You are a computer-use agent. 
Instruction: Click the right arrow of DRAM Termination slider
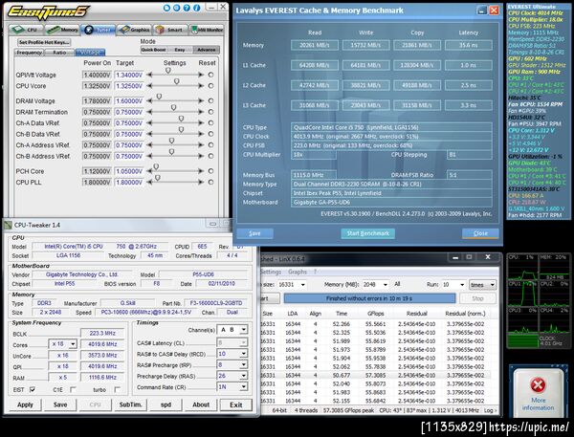(201, 112)
